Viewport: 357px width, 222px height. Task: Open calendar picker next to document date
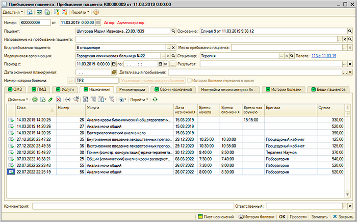point(98,22)
